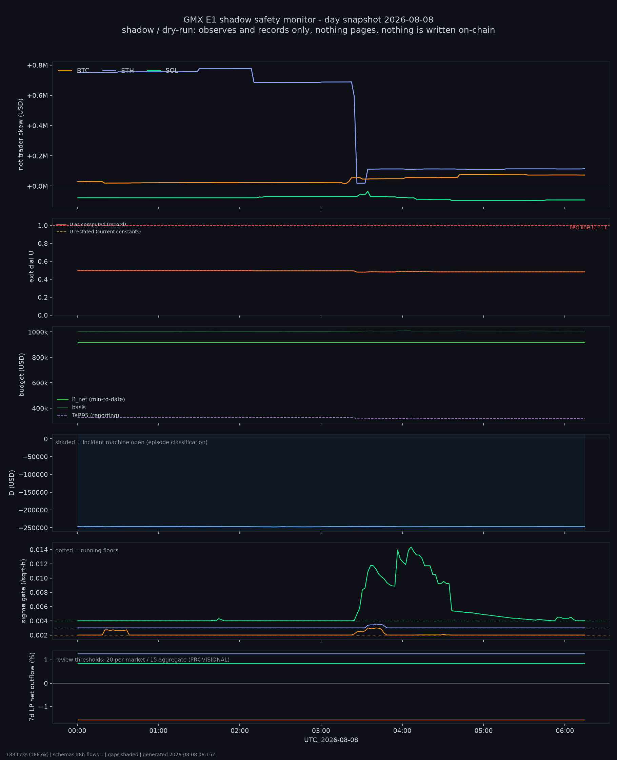Viewport: 617px width, 760px height.
Task: Click the 'sigma gate (/sqrt-h)' axis label
Action: tap(23, 591)
